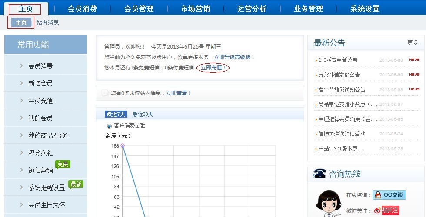Switch to the 最近30天 chart tab
This screenshot has width=426, height=217.
click(x=143, y=114)
